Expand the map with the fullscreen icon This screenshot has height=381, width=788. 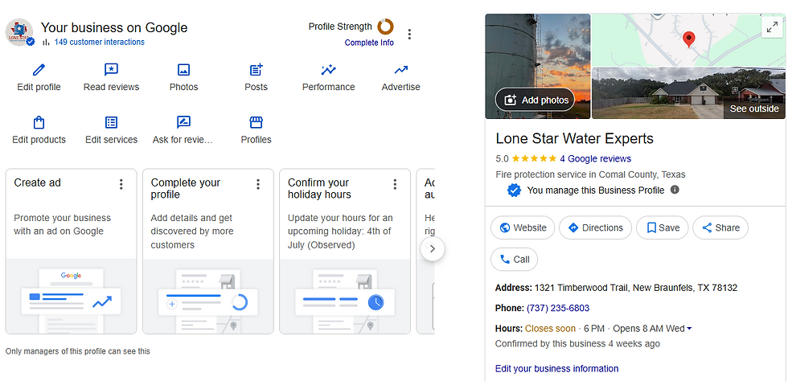772,27
